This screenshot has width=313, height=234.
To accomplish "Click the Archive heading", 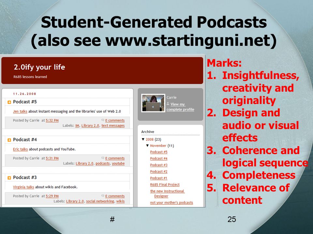I will (147, 132).
